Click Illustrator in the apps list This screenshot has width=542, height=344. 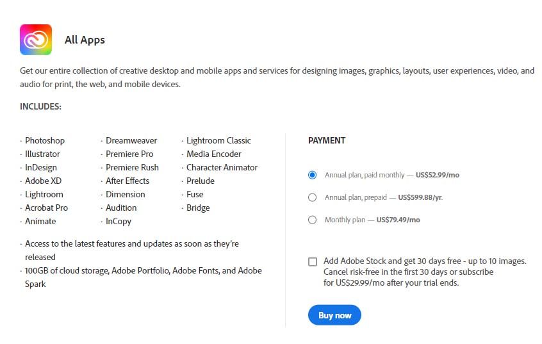point(42,154)
